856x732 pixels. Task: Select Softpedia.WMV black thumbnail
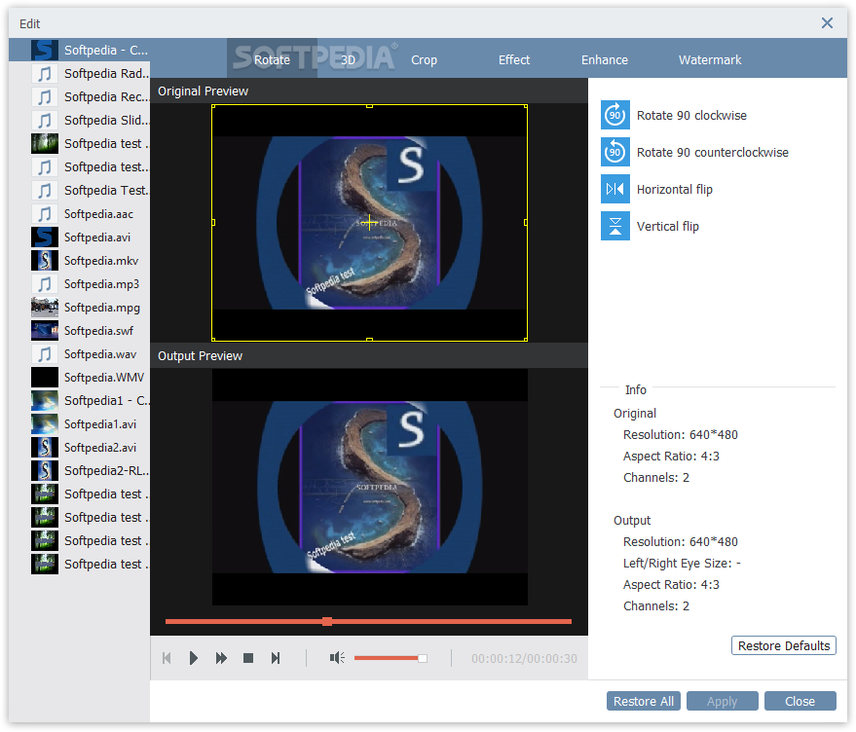(45, 377)
